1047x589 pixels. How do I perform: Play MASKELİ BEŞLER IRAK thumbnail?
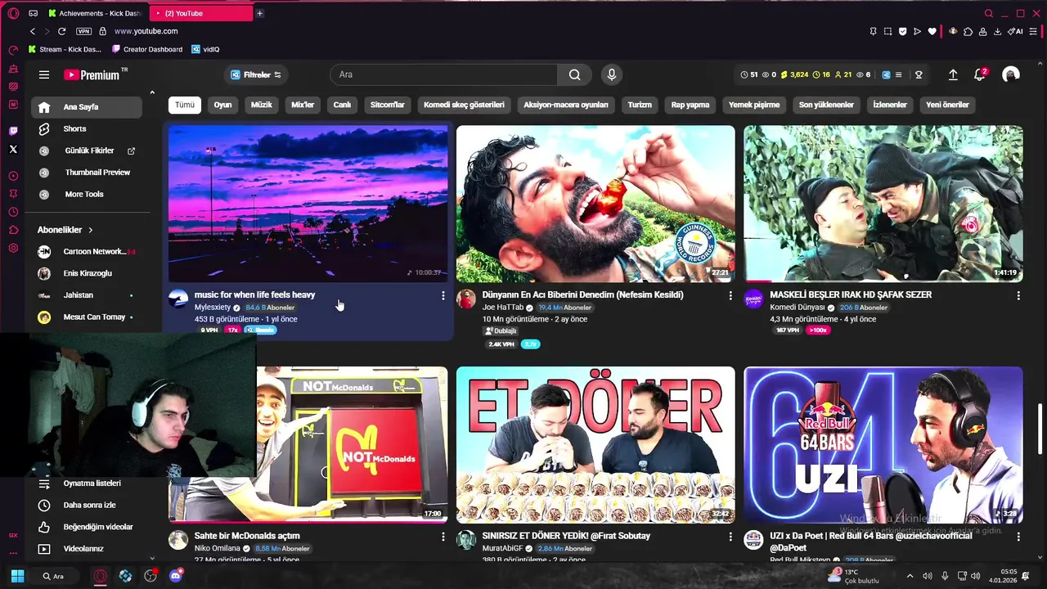883,204
